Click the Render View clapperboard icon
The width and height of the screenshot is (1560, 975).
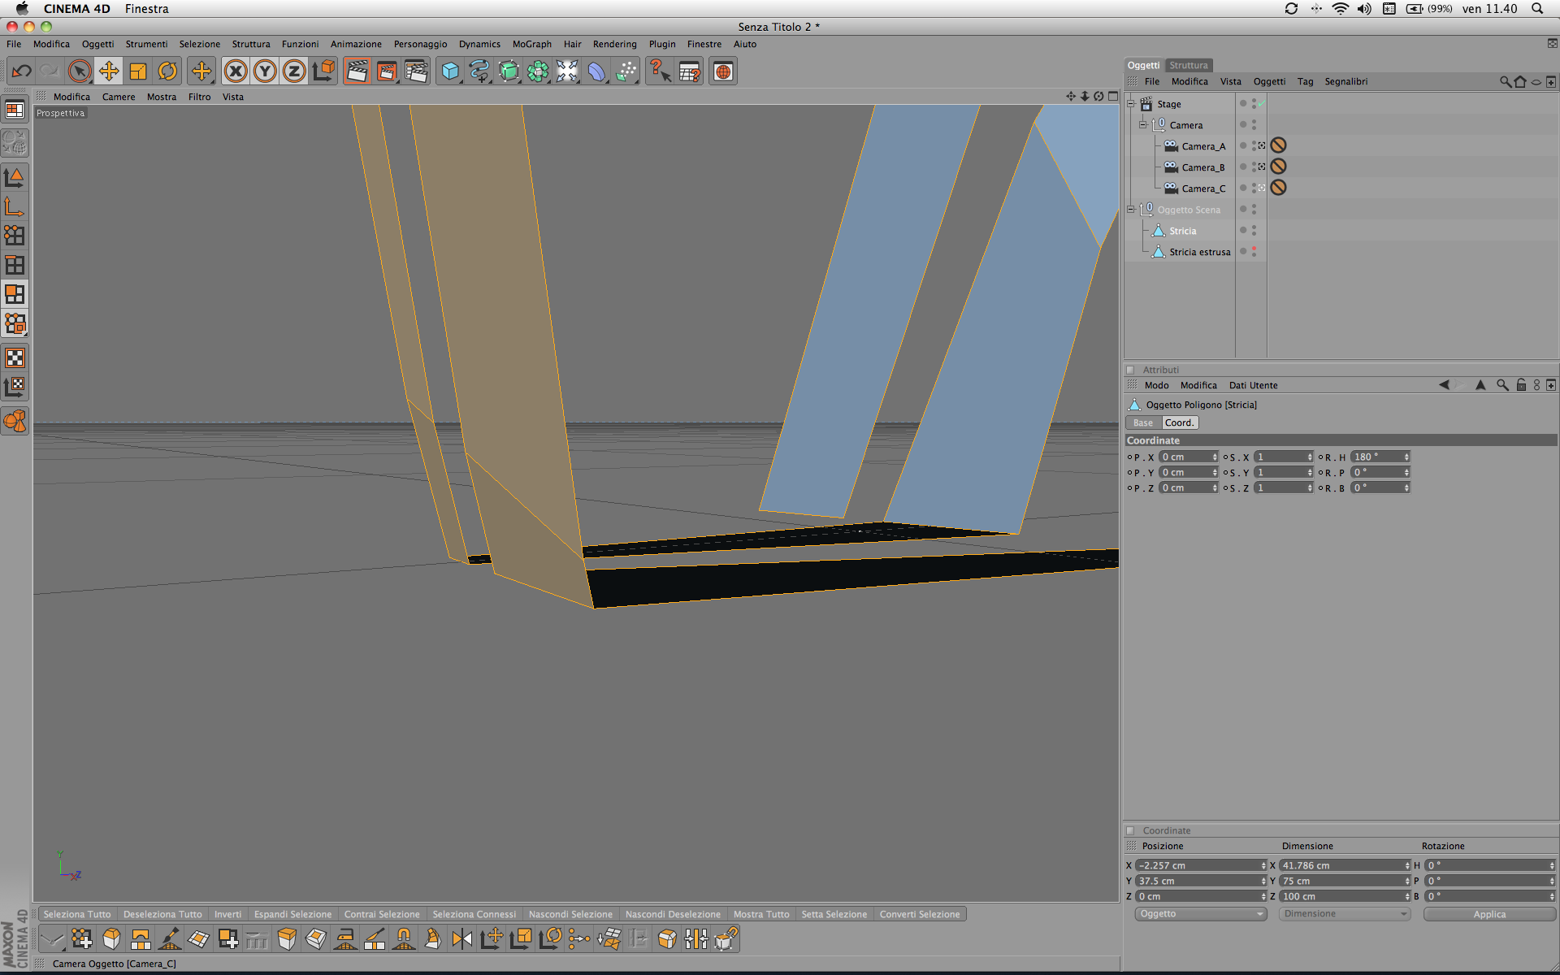point(357,71)
